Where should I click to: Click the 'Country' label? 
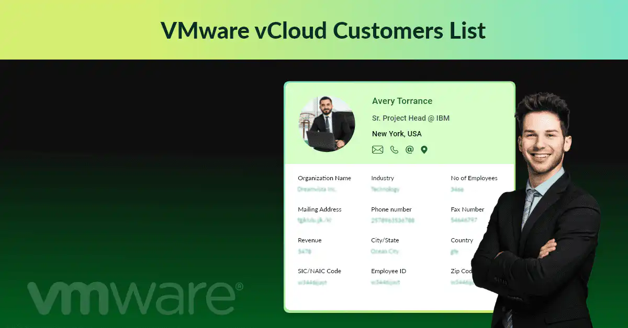click(462, 240)
